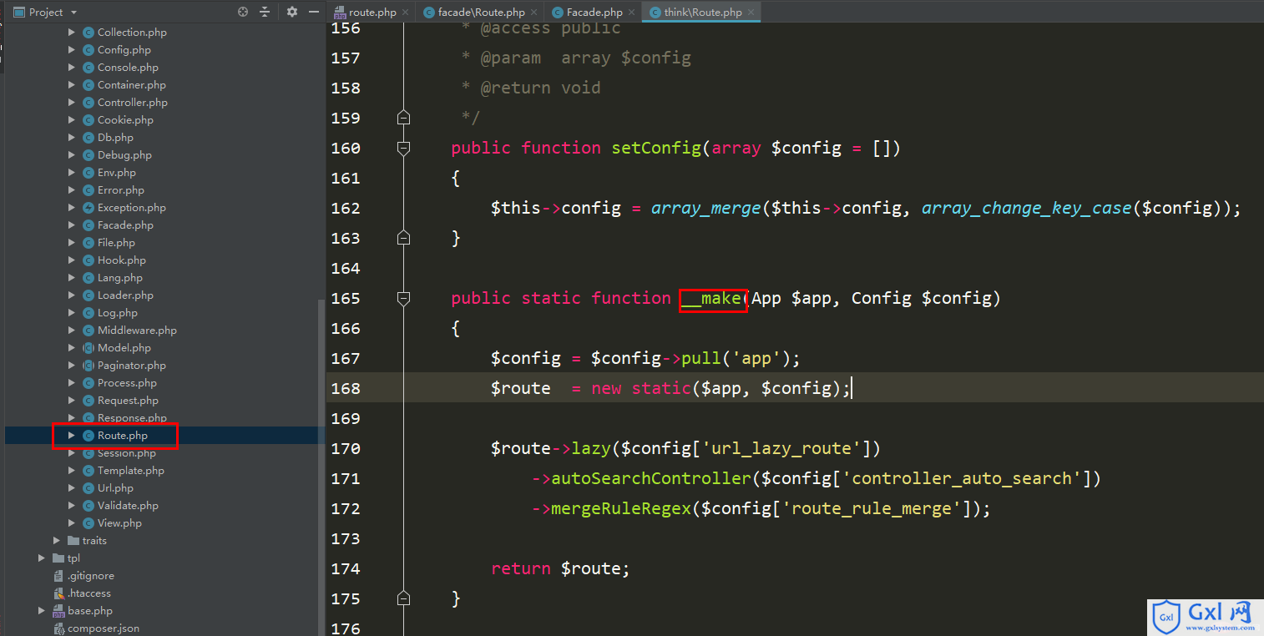Select Facade.php in project tree
Viewport: 1264px width, 636px height.
[125, 225]
